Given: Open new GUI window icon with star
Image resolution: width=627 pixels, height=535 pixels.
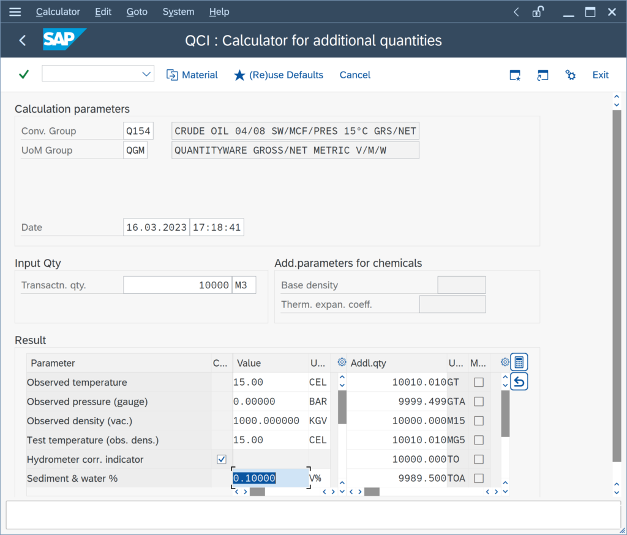Looking at the screenshot, I should click(515, 75).
